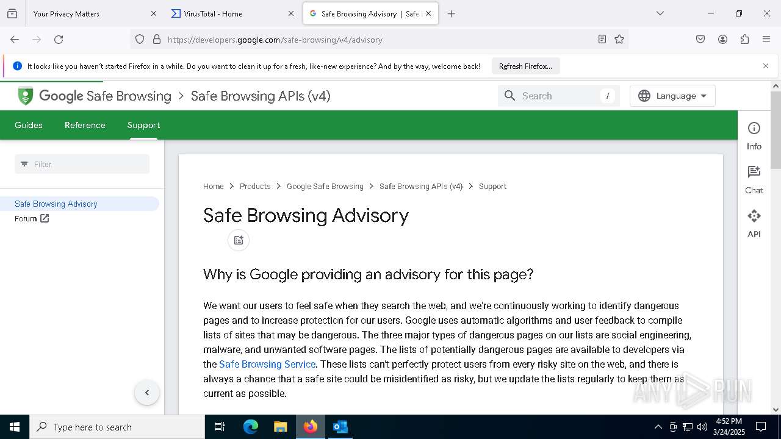Screen dimensions: 781x439
Task: Go back to previous page arrow
Action: tap(15, 40)
